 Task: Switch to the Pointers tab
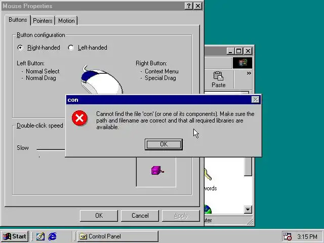43,21
